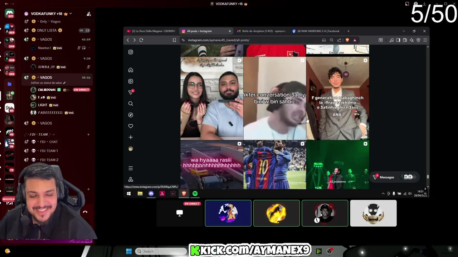Open the browser hamburger menu

click(425, 40)
